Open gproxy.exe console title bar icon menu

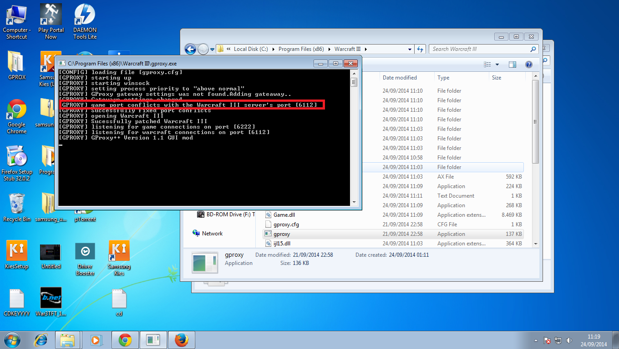point(61,63)
